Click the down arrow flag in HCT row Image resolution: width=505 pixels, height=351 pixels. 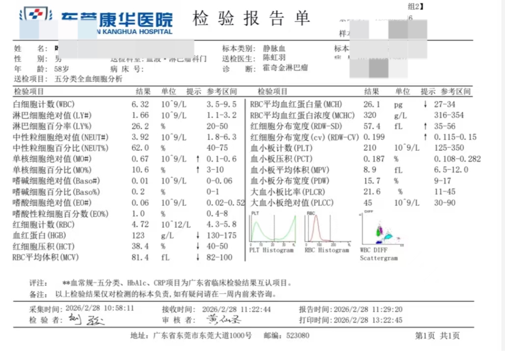198,246
